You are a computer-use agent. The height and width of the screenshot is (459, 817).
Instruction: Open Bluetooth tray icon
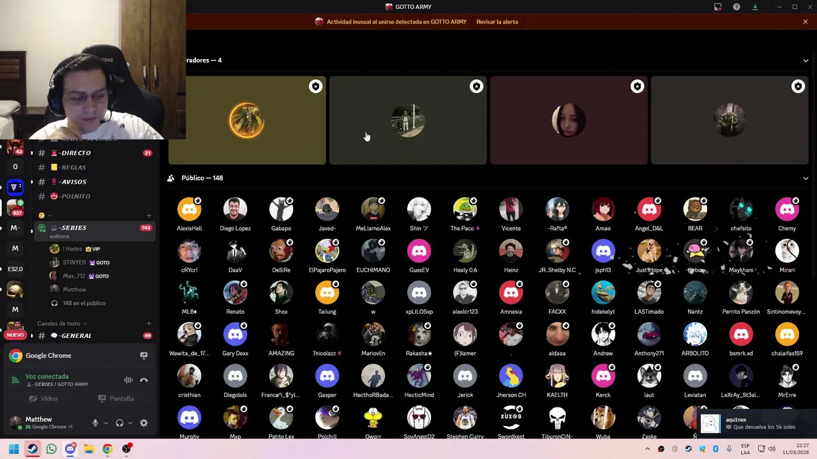click(716, 449)
